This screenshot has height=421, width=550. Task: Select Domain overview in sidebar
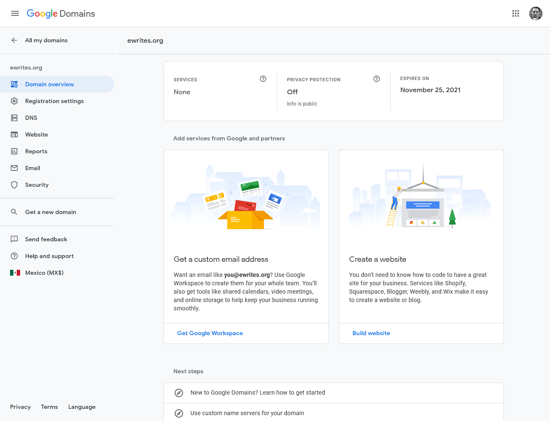point(57,84)
